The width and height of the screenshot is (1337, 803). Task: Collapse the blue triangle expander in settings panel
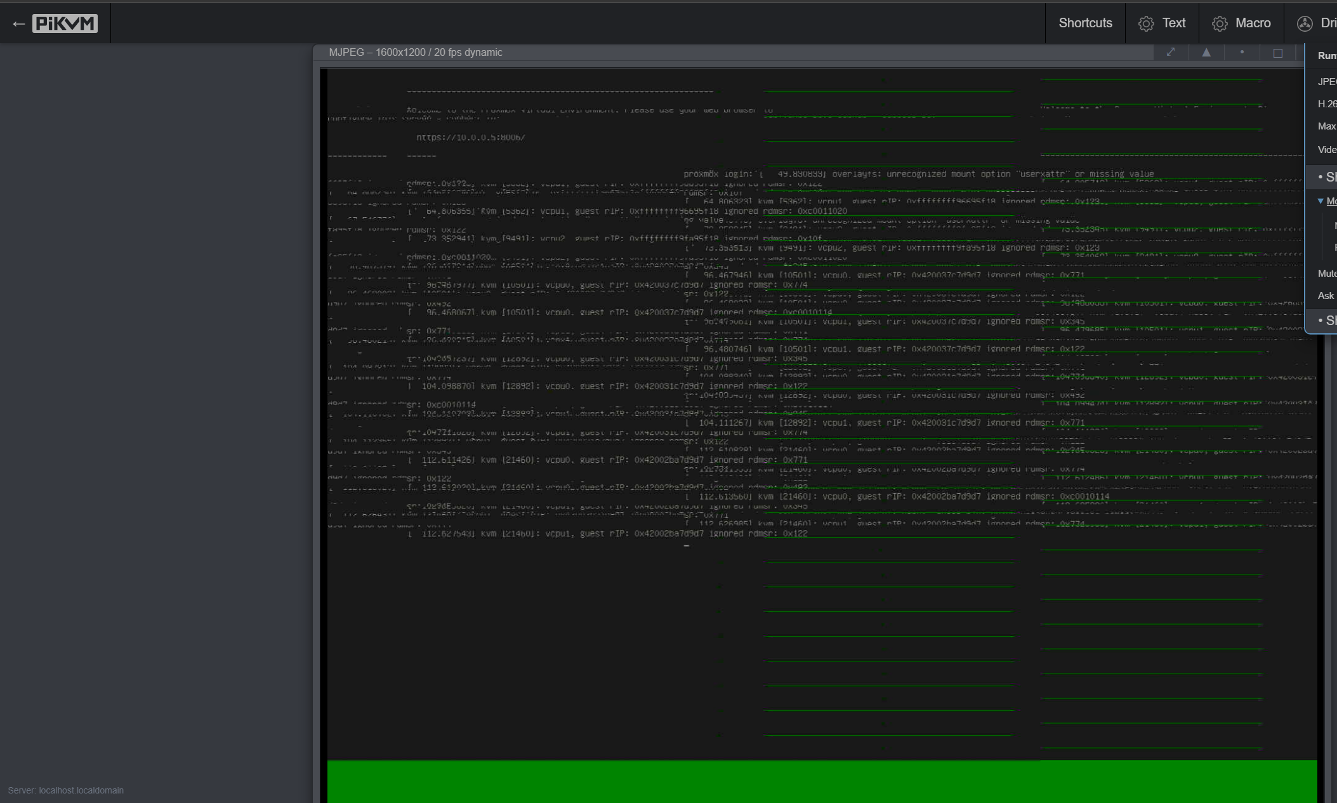point(1321,201)
